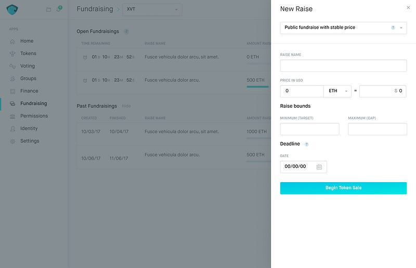Click the Voting sidebar icon
416x268 pixels.
point(12,66)
